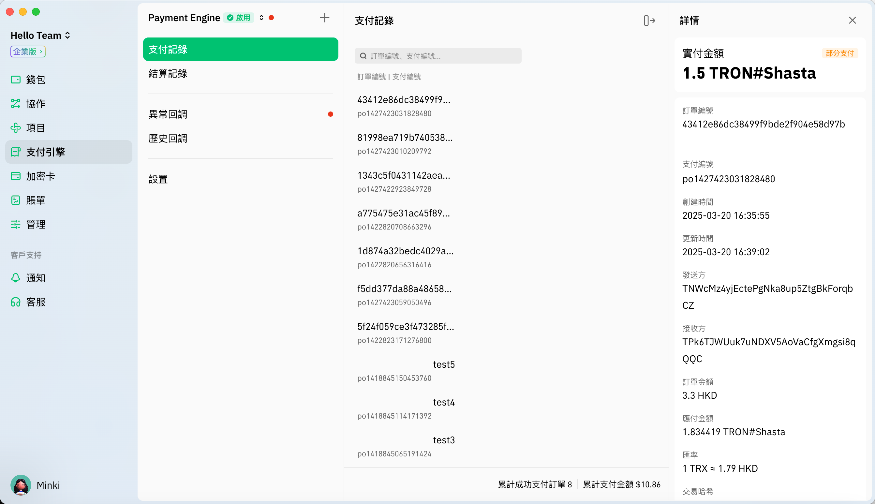875x504 pixels.
Task: Open Collaboration via its sidebar icon
Action: pos(16,103)
